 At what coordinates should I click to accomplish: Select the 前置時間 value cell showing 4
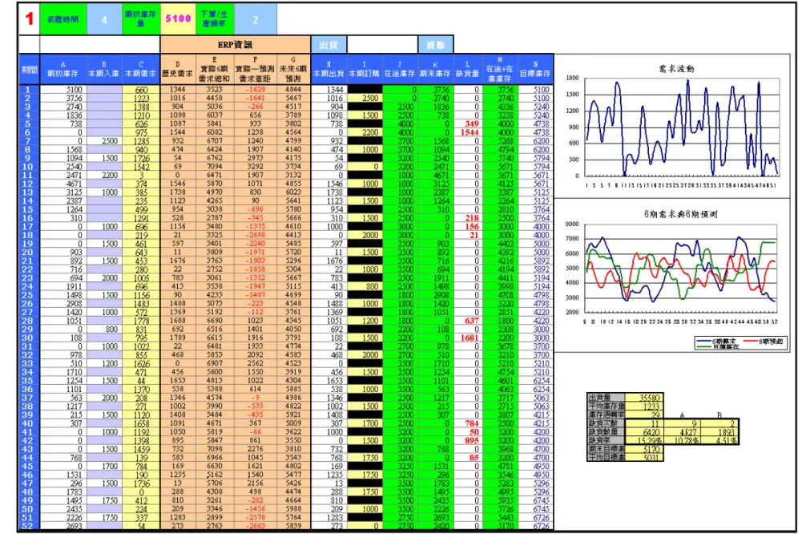[x=104, y=19]
